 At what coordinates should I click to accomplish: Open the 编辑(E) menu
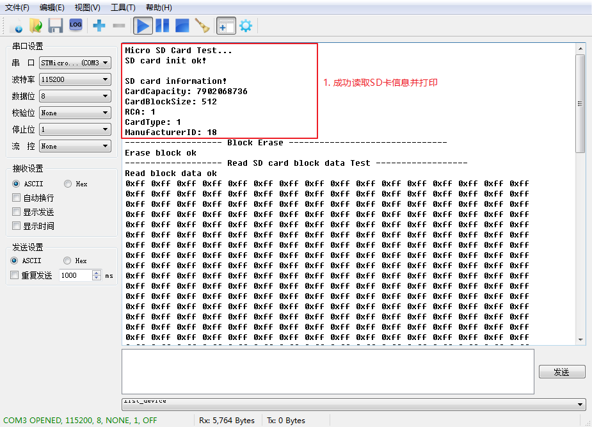pos(52,8)
